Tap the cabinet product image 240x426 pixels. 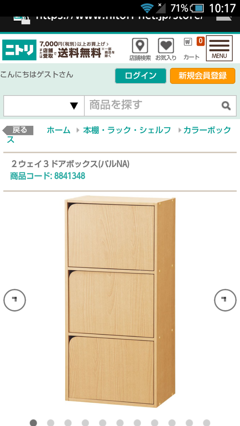[x=120, y=302]
